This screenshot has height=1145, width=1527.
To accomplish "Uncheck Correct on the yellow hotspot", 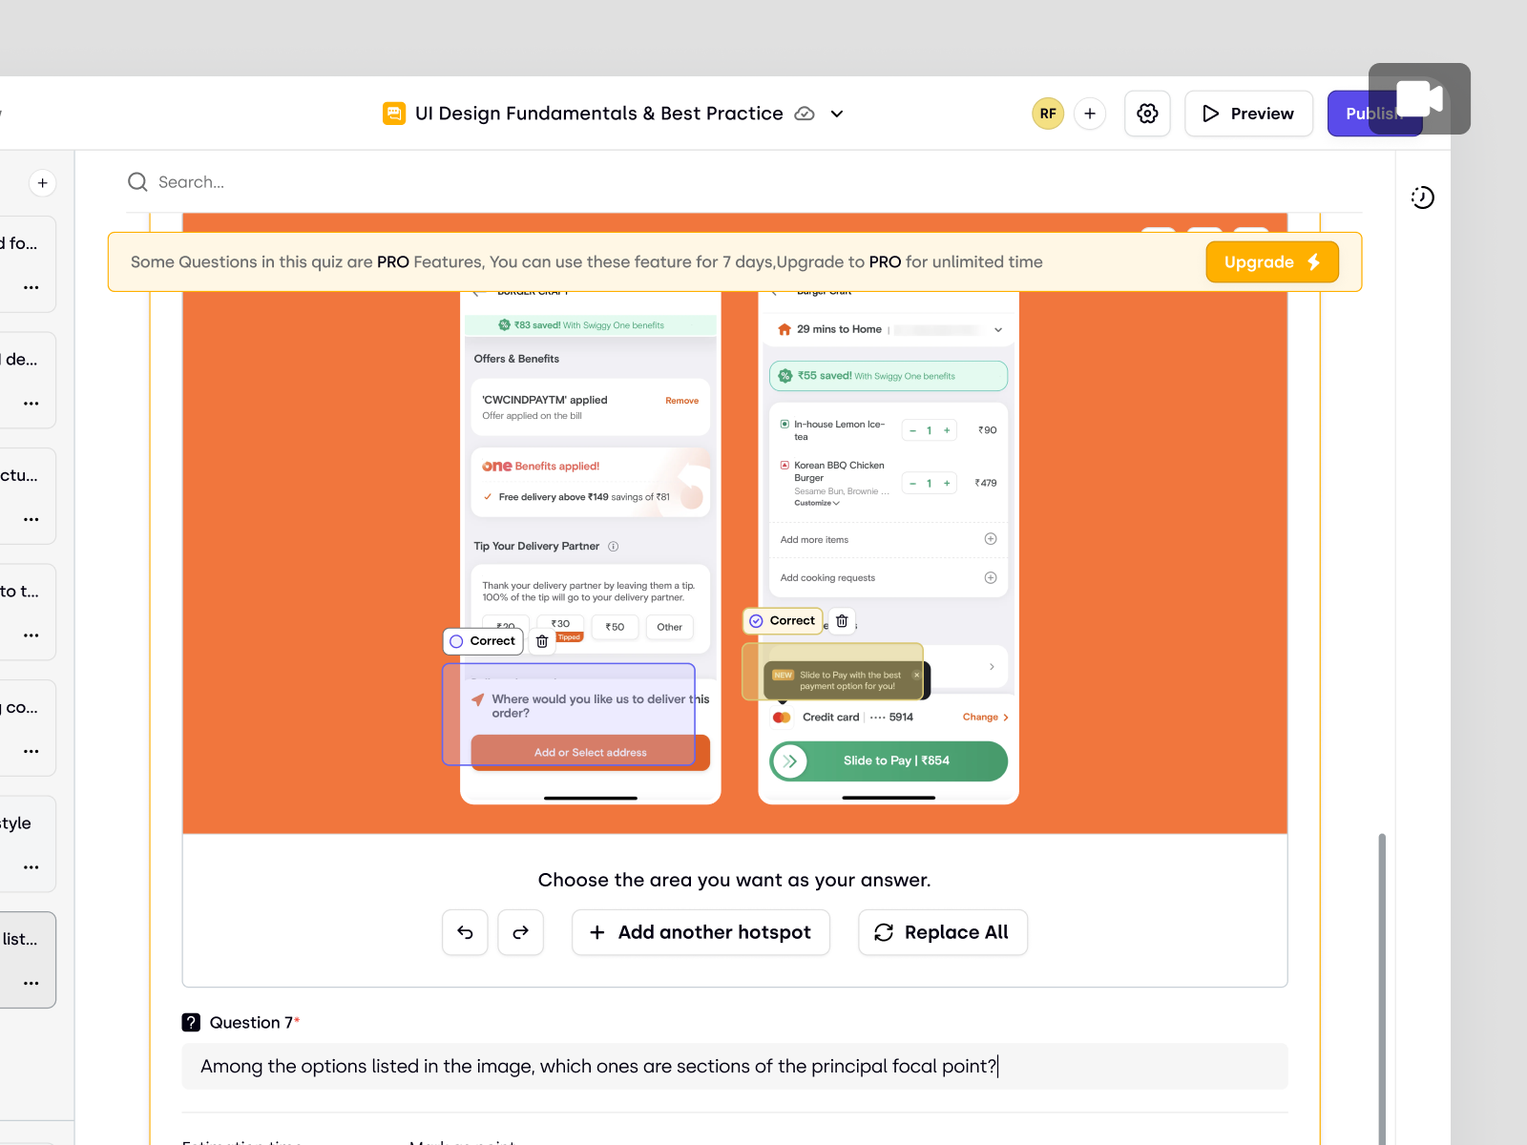I will (783, 621).
